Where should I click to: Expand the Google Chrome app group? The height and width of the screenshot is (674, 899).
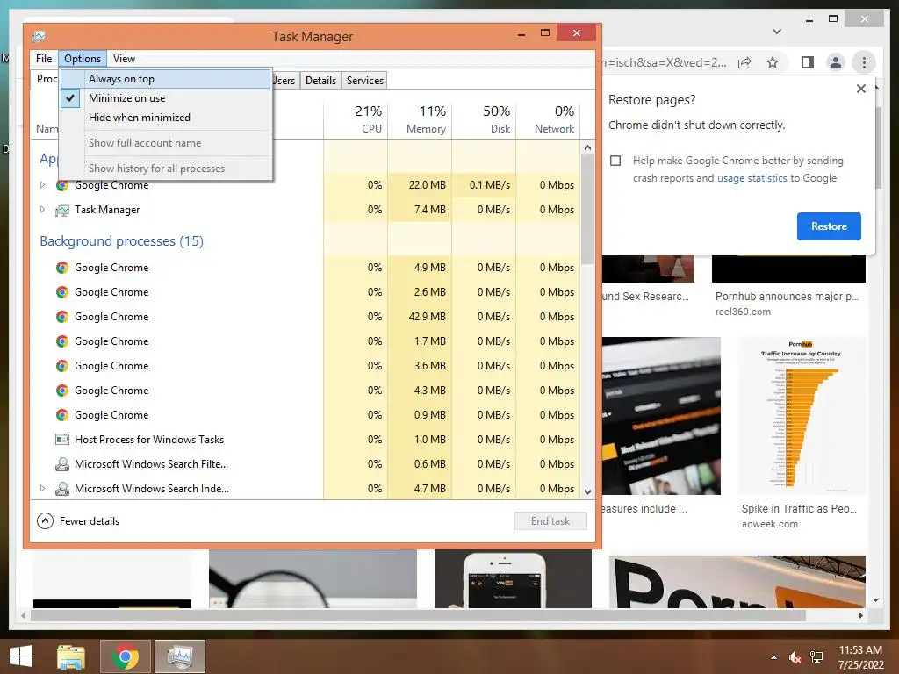pos(42,185)
